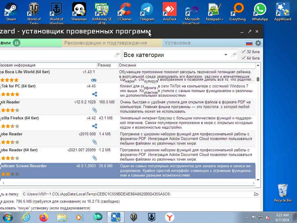Image resolution: width=297 pixels, height=223 pixels.
Task: Launch World of Tanks desktop icon
Action: coord(34,13)
